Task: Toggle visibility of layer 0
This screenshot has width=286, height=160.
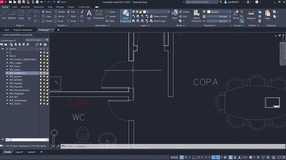Action: click(41, 52)
